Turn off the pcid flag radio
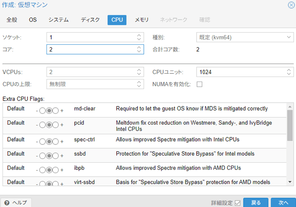Screen dimensions: 296x207 pyautogui.click(x=42, y=125)
